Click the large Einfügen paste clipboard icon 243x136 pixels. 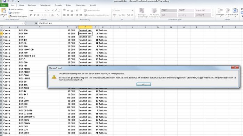pos(3,11)
